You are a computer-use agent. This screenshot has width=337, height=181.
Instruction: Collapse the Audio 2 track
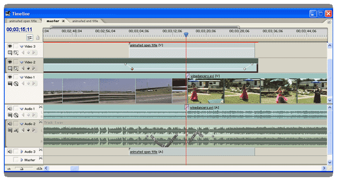tap(22, 124)
